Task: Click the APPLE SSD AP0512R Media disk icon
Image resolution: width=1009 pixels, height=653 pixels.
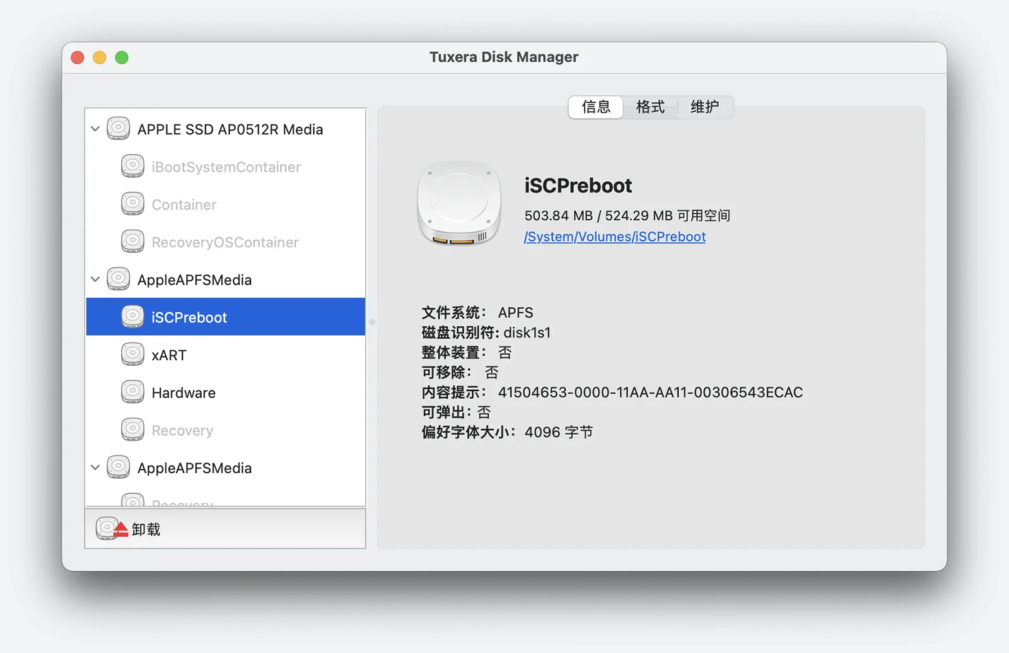Action: click(119, 129)
